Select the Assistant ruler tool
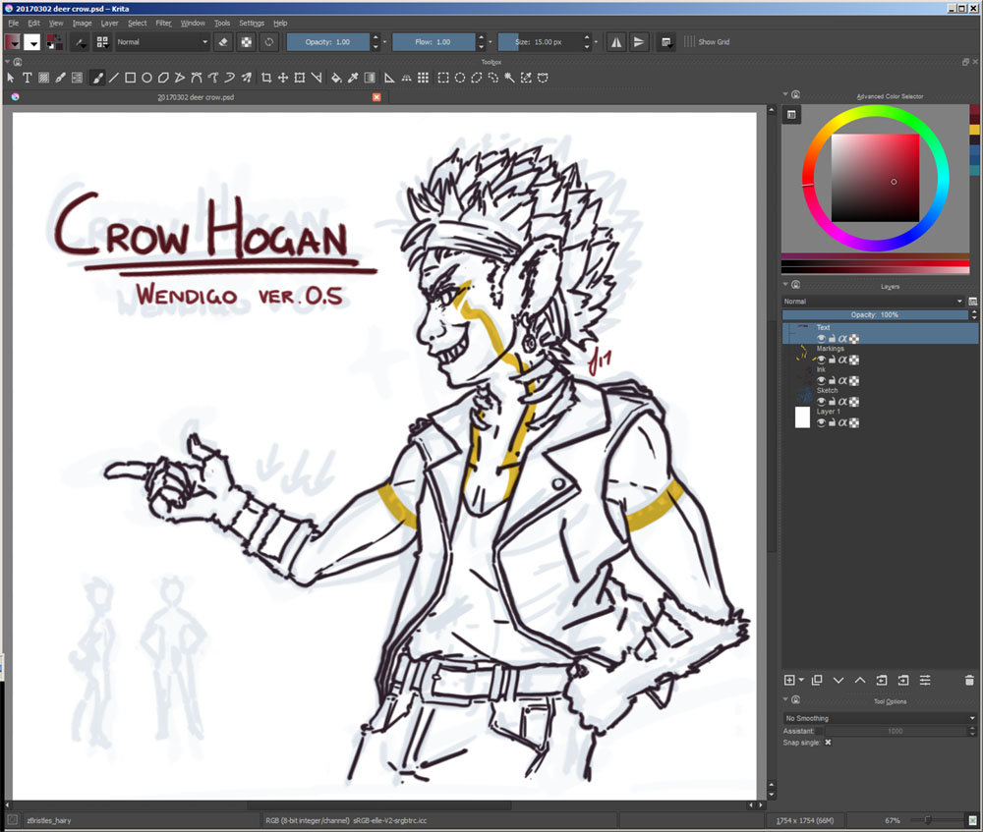The width and height of the screenshot is (983, 832). (x=389, y=78)
